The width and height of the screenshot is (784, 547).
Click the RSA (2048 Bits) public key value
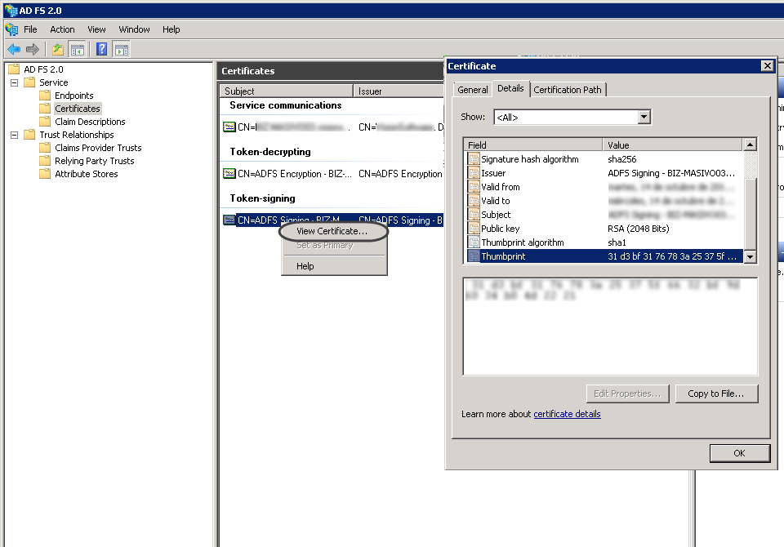coord(639,229)
